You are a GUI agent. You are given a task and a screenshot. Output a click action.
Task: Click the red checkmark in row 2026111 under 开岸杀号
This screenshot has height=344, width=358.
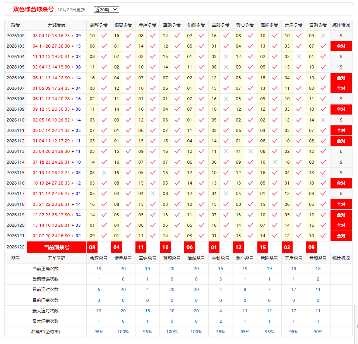[299, 130]
